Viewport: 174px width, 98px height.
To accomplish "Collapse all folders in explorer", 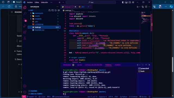I will (59, 10).
